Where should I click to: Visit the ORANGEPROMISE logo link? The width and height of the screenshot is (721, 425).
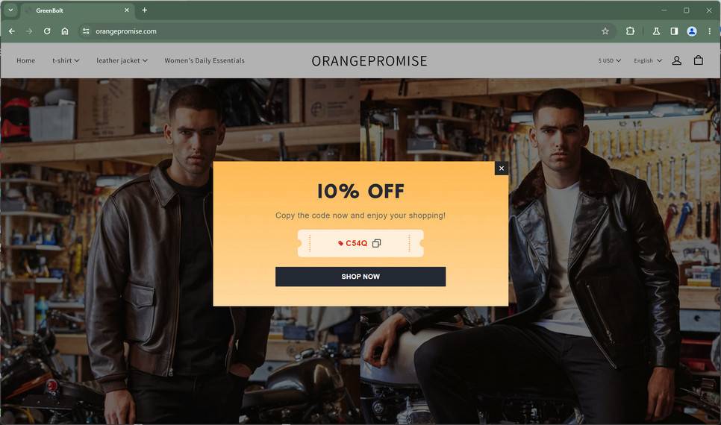tap(369, 60)
